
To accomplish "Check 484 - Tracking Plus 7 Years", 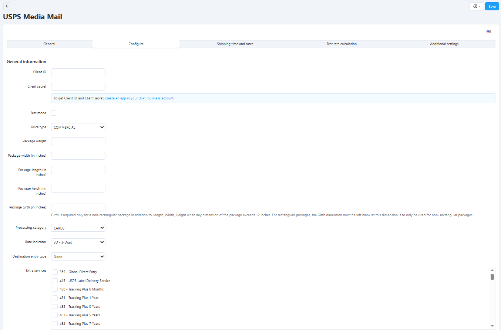I will coord(56,324).
